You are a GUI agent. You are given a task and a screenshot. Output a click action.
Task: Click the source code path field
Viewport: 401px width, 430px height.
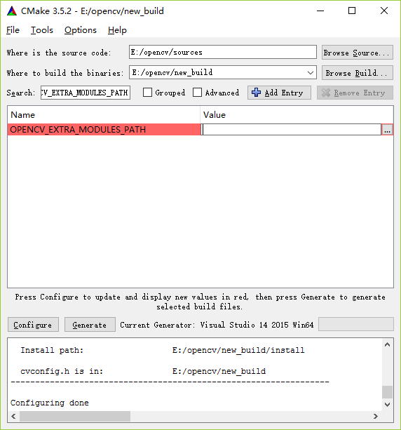tap(222, 52)
